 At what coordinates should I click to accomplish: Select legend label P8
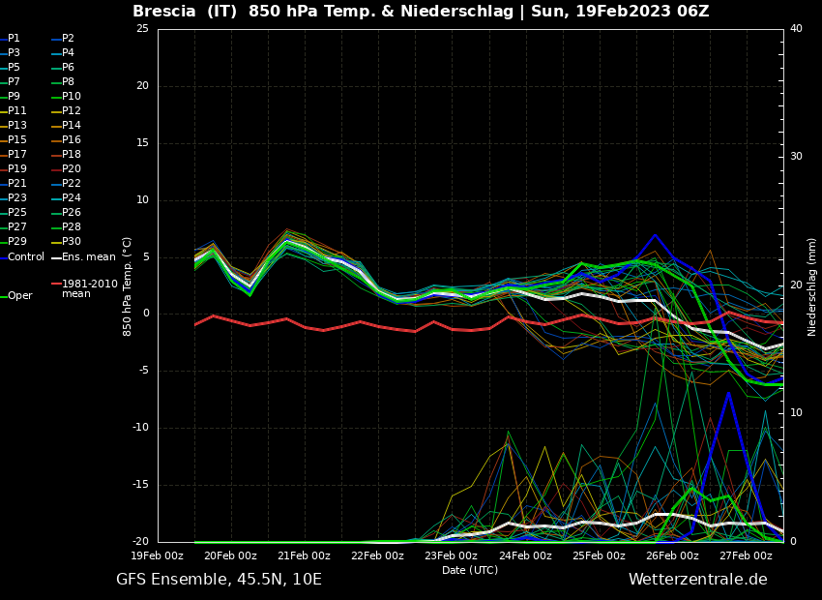point(68,82)
